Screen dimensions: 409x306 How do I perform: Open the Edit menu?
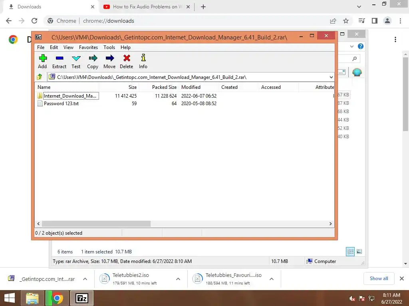(54, 47)
